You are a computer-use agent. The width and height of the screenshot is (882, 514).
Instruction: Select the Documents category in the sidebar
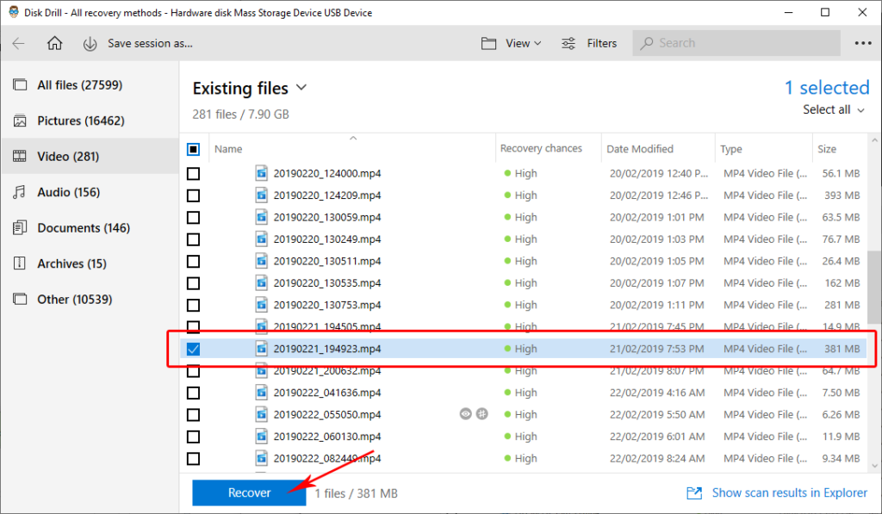(x=83, y=228)
